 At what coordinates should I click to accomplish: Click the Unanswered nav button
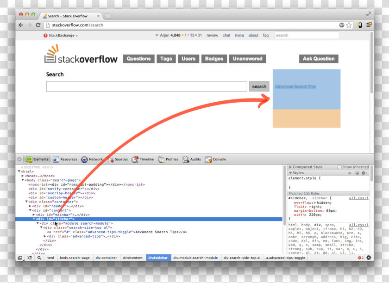coord(248,59)
